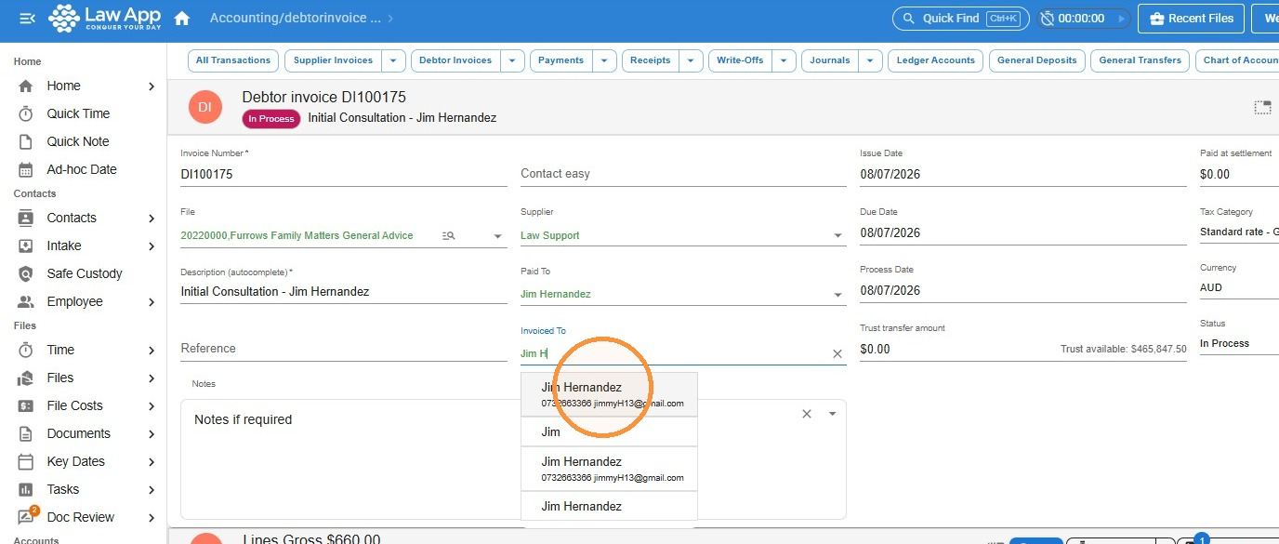1279x544 pixels.
Task: Open the Payments dropdown arrow
Action: 605,60
